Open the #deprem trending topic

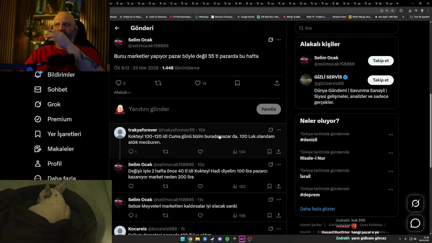310,195
